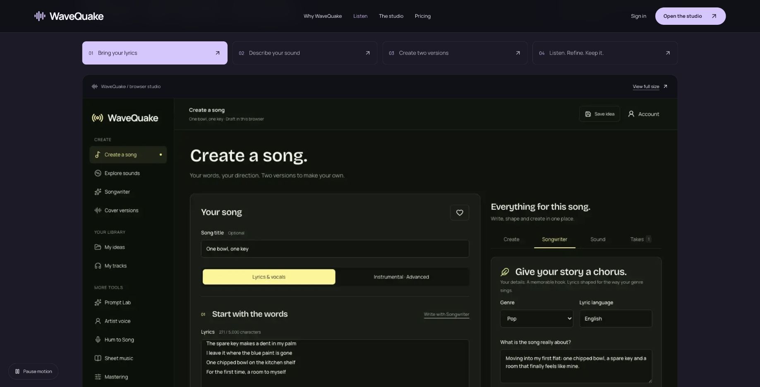Click Save idea button

click(x=599, y=114)
